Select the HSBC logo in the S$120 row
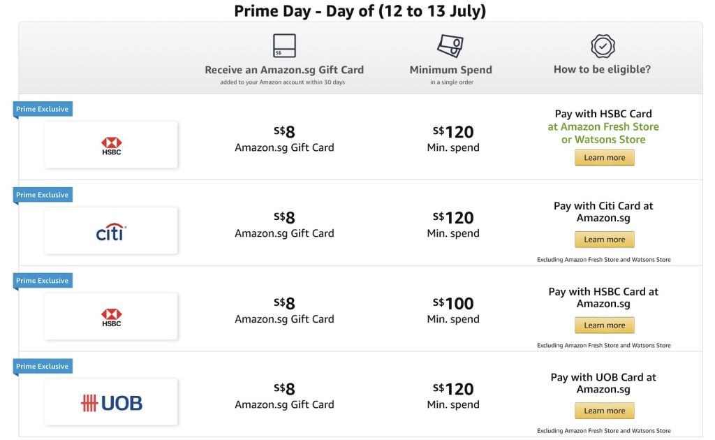This screenshot has height=440, width=715. (111, 145)
